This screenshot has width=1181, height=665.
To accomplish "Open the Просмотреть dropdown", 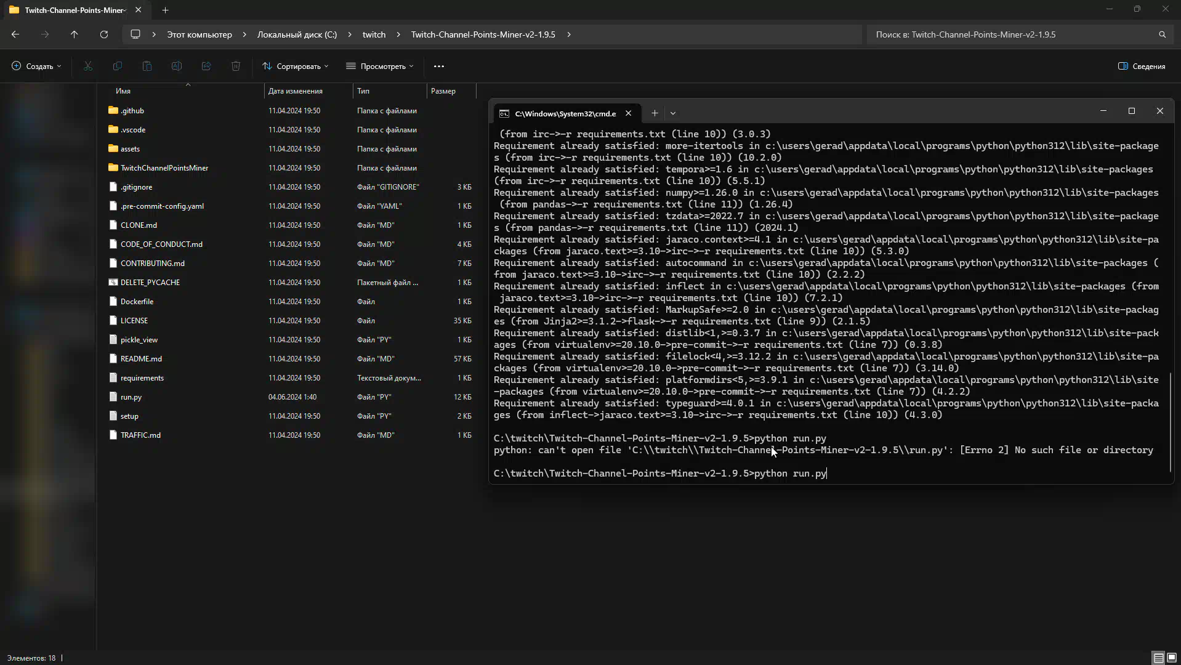I will [379, 66].
